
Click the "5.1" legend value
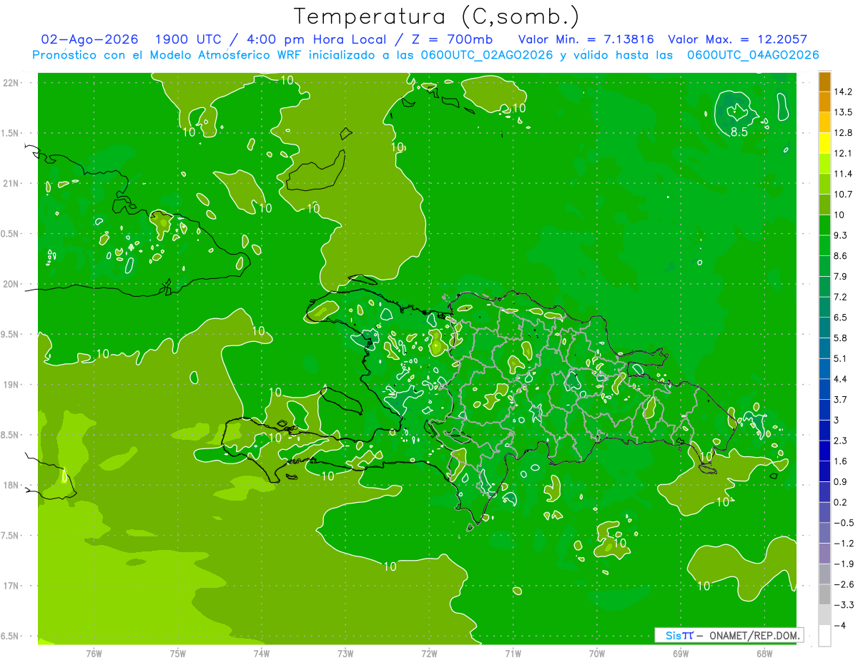click(x=840, y=358)
